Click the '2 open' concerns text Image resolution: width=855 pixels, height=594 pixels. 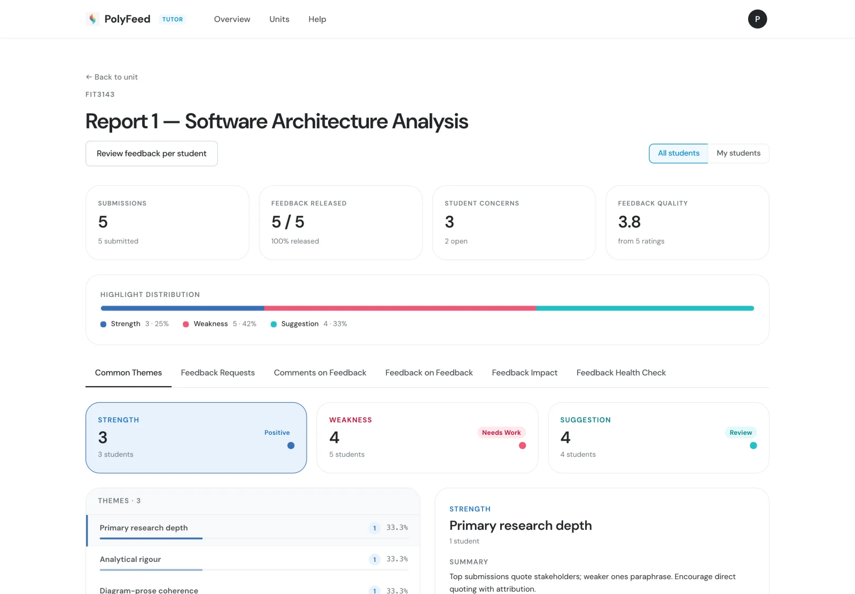[456, 241]
